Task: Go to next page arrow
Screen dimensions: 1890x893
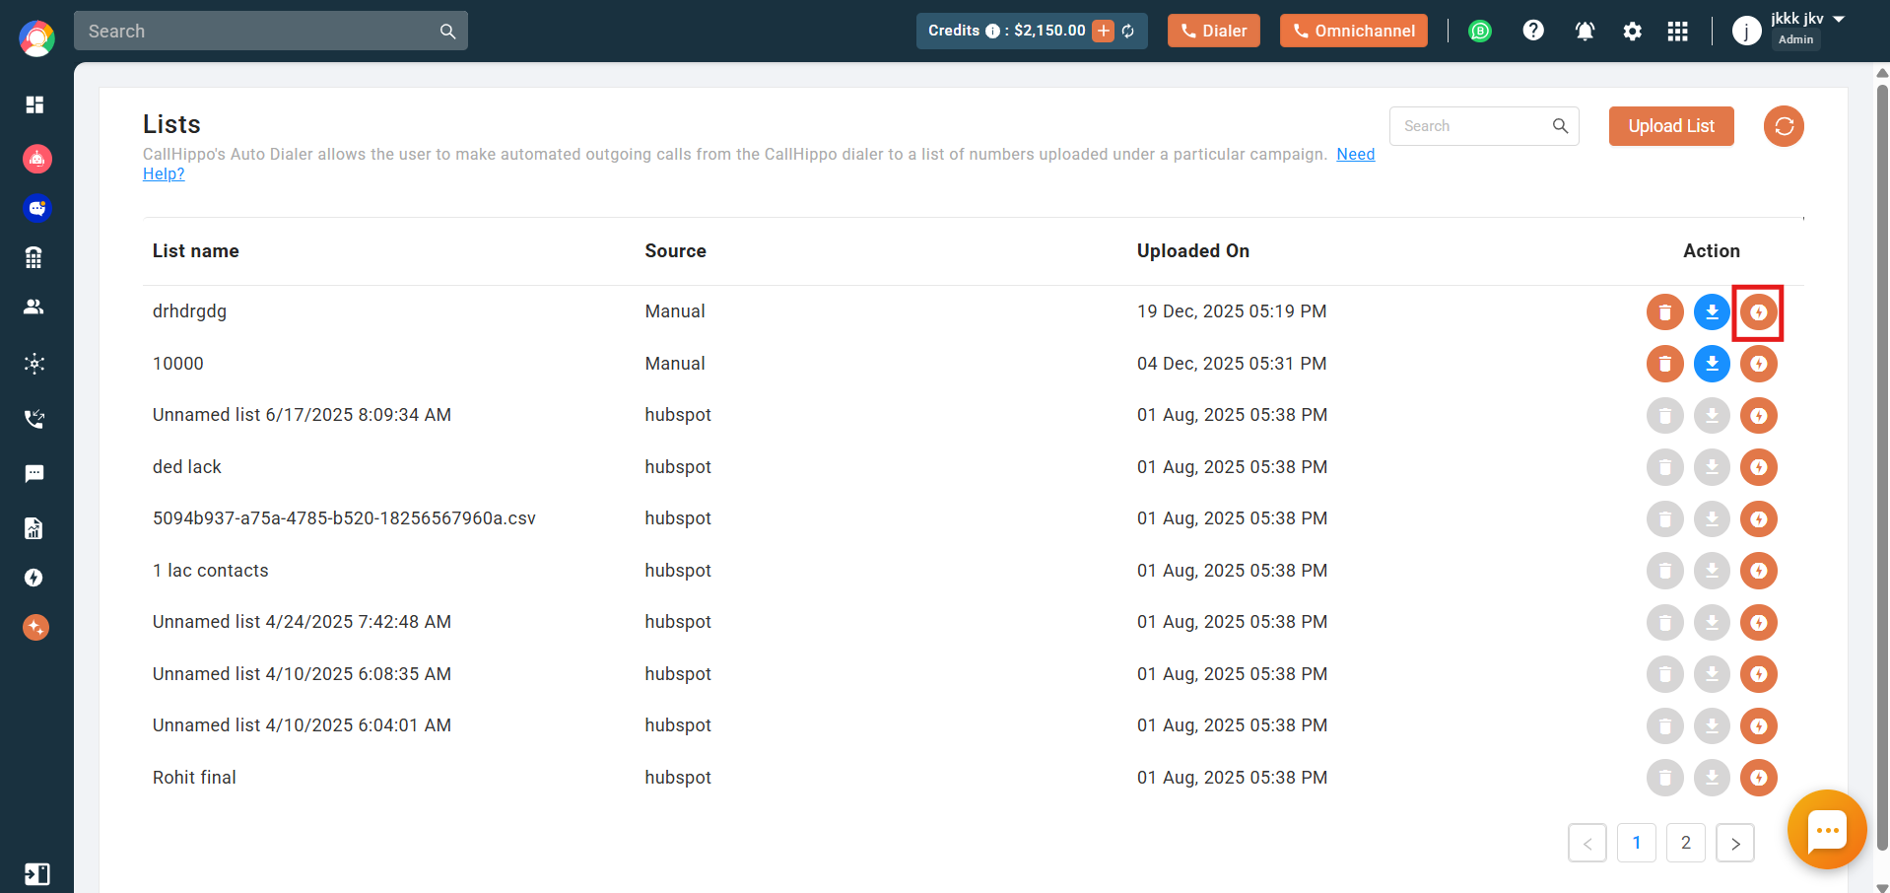Action: tap(1735, 843)
